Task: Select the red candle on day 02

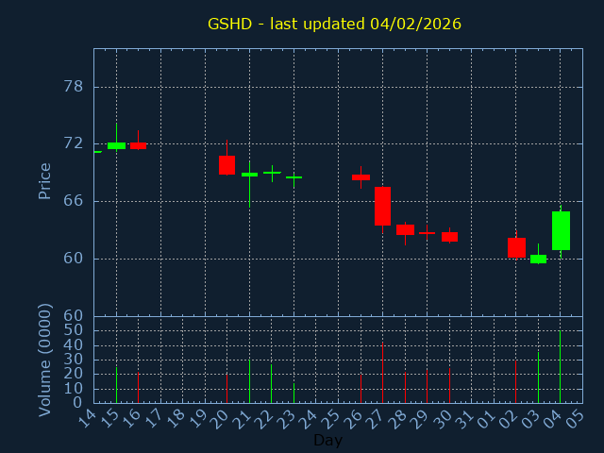Action: point(516,247)
